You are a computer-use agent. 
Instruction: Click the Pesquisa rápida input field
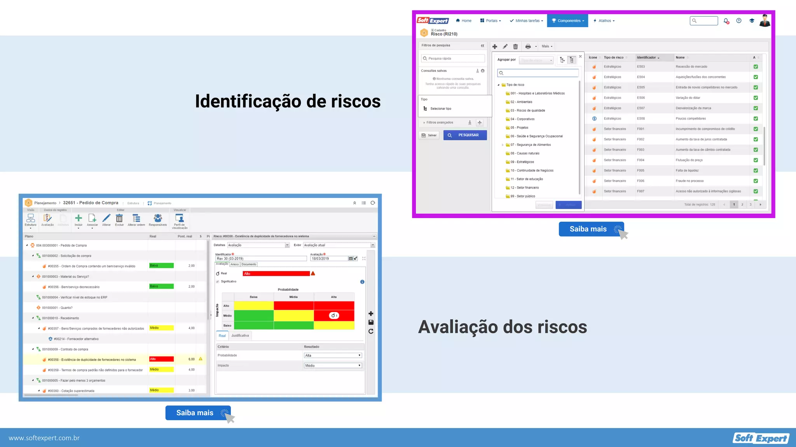(x=453, y=59)
